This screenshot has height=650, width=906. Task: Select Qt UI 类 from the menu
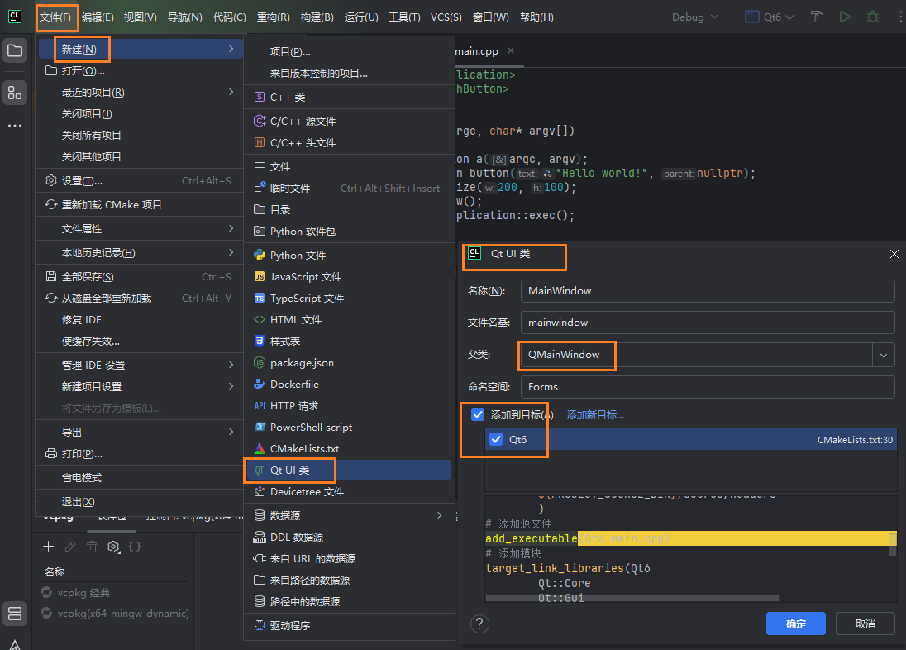pos(290,471)
